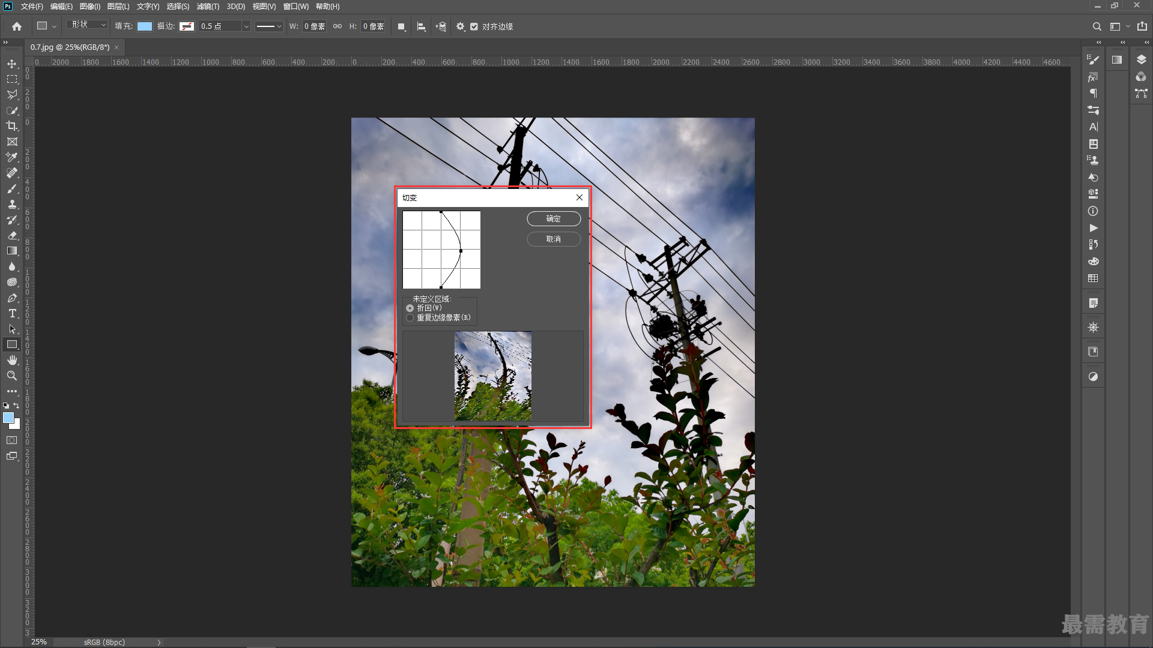Click the Home icon in options bar
This screenshot has height=648, width=1153.
(17, 26)
